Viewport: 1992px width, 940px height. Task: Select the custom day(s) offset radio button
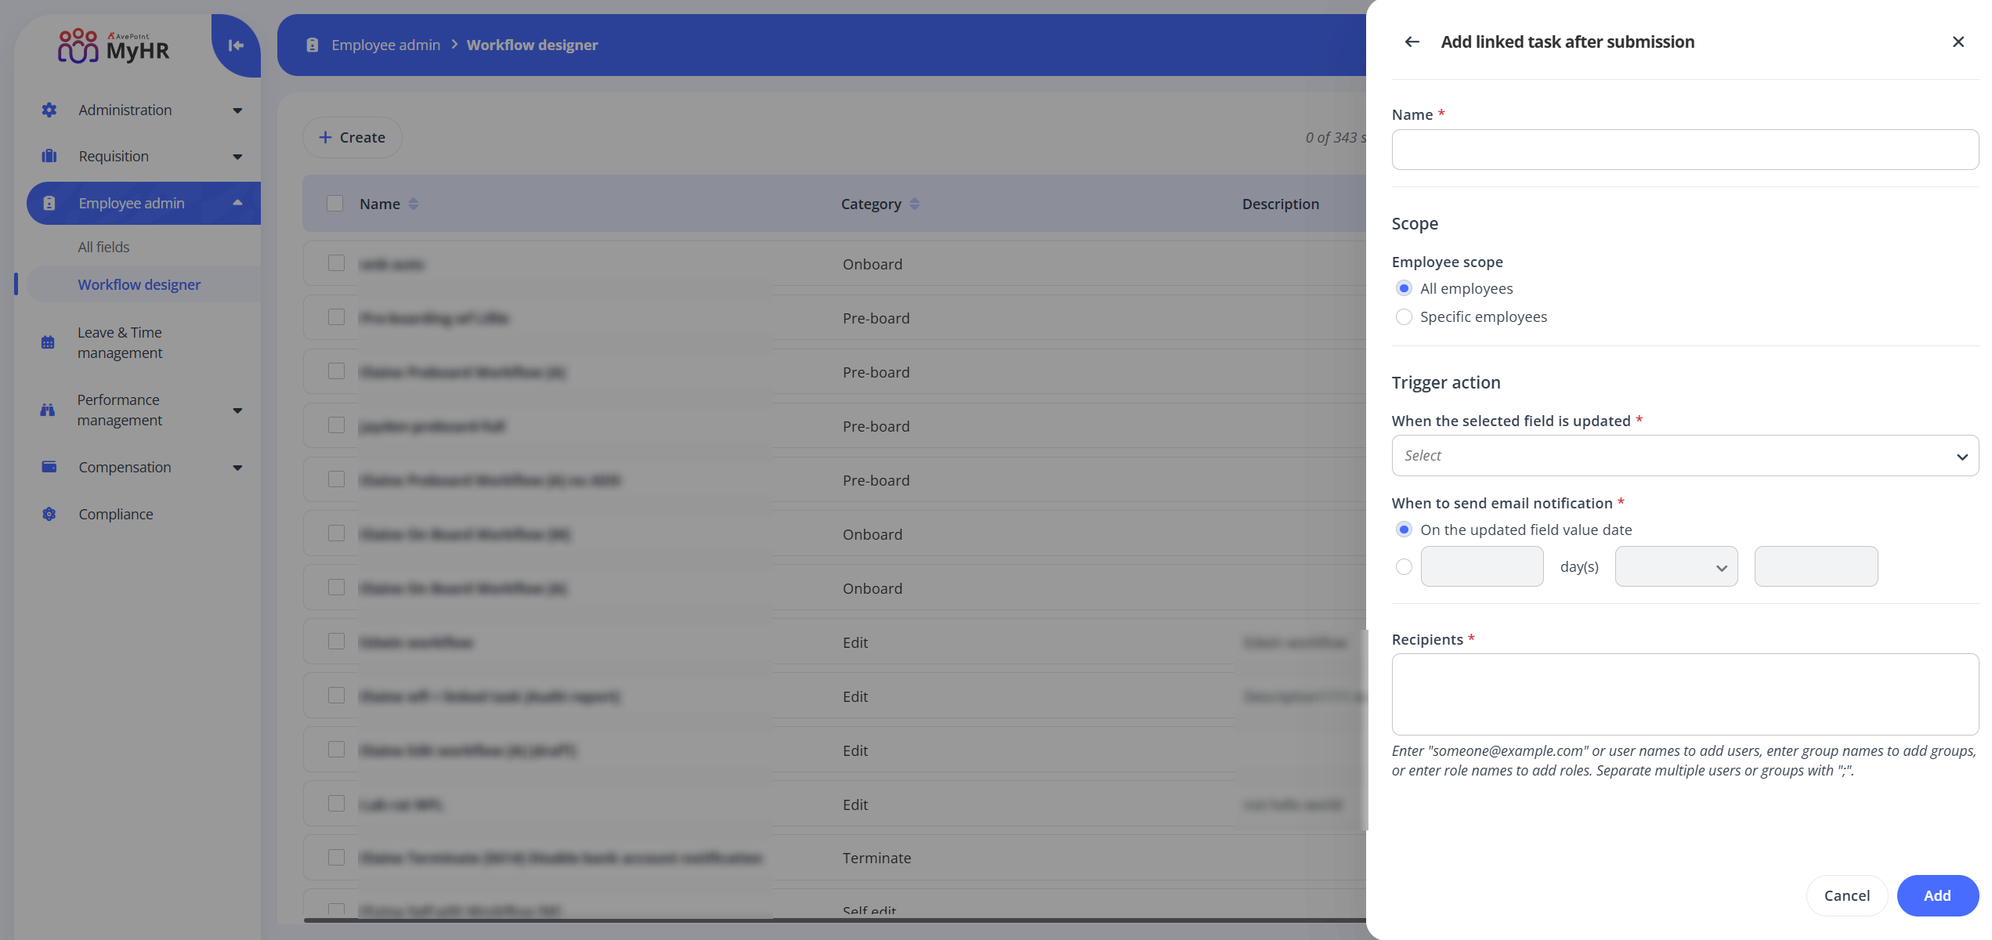click(x=1404, y=566)
